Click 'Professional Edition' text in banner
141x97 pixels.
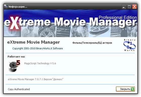coord(118,17)
